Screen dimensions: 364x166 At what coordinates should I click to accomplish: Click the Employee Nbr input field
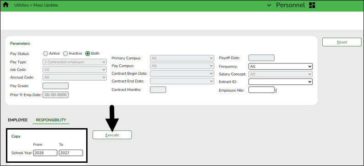[x=261, y=90]
